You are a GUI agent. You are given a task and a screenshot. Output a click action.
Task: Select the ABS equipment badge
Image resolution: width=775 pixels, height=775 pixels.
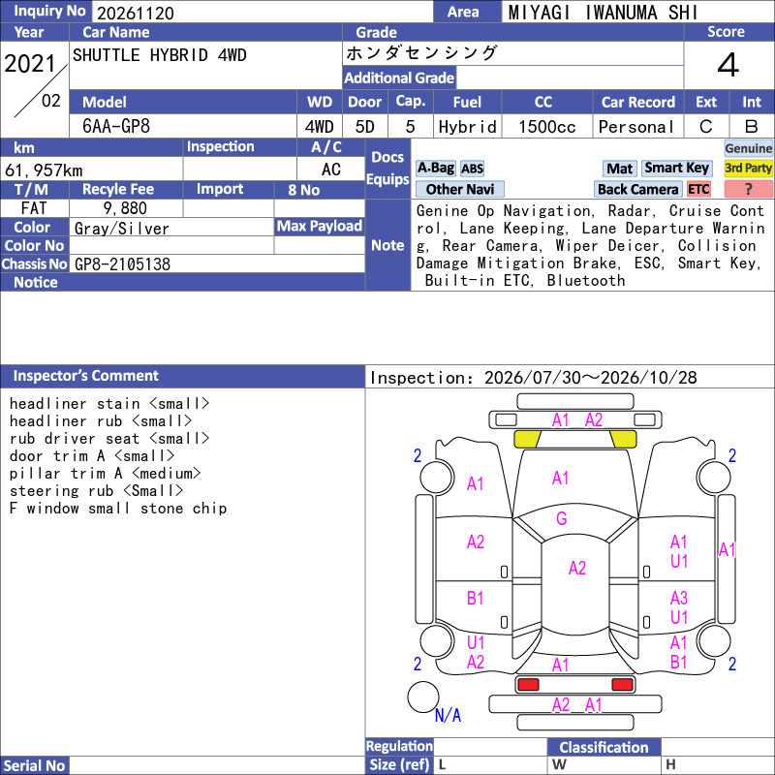[x=472, y=169]
